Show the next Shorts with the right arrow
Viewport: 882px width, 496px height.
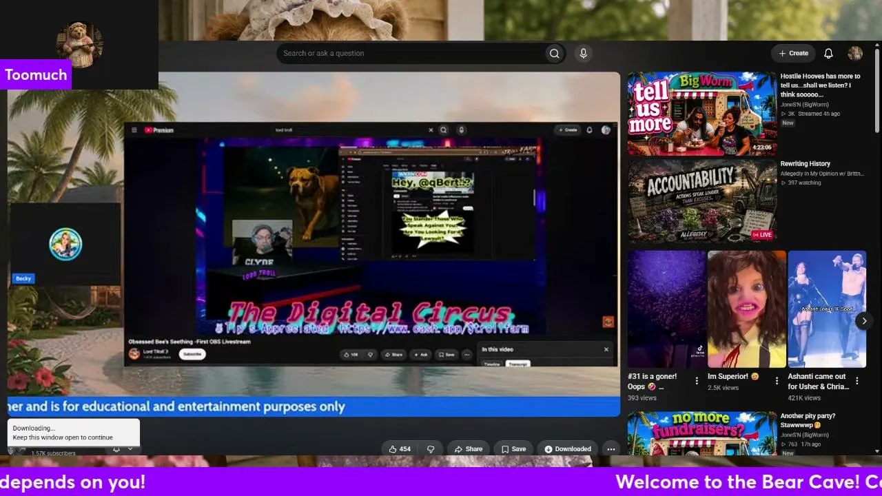click(x=864, y=321)
